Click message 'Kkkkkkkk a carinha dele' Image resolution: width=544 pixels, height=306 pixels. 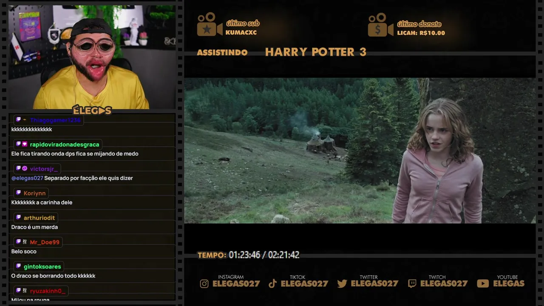pyautogui.click(x=42, y=203)
